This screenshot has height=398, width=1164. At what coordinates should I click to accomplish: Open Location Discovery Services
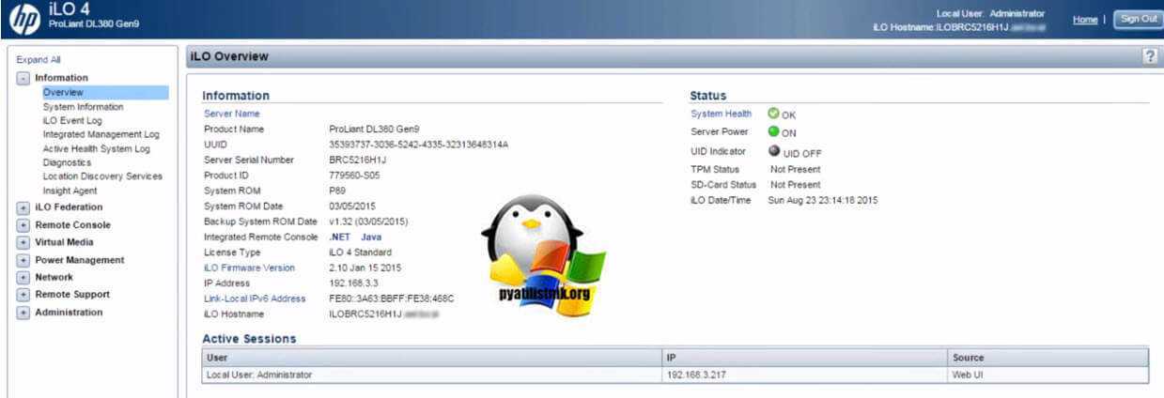pyautogui.click(x=102, y=176)
